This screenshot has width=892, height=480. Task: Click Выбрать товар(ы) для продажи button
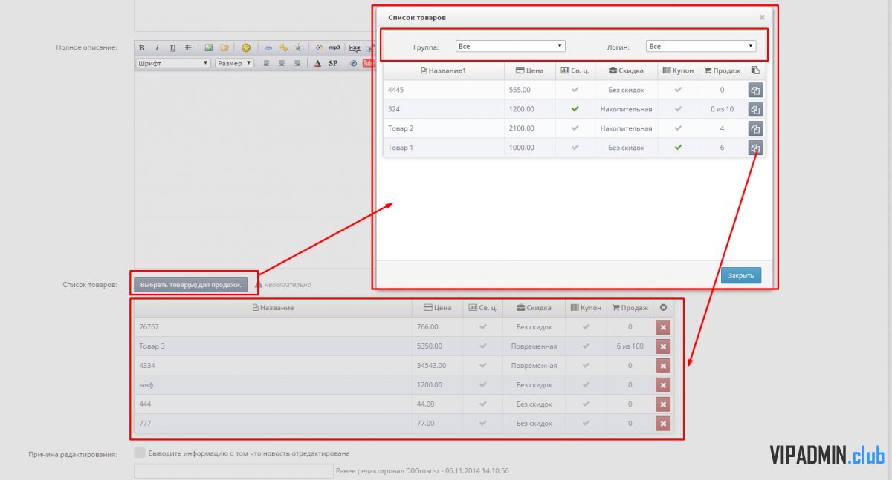pyautogui.click(x=190, y=284)
